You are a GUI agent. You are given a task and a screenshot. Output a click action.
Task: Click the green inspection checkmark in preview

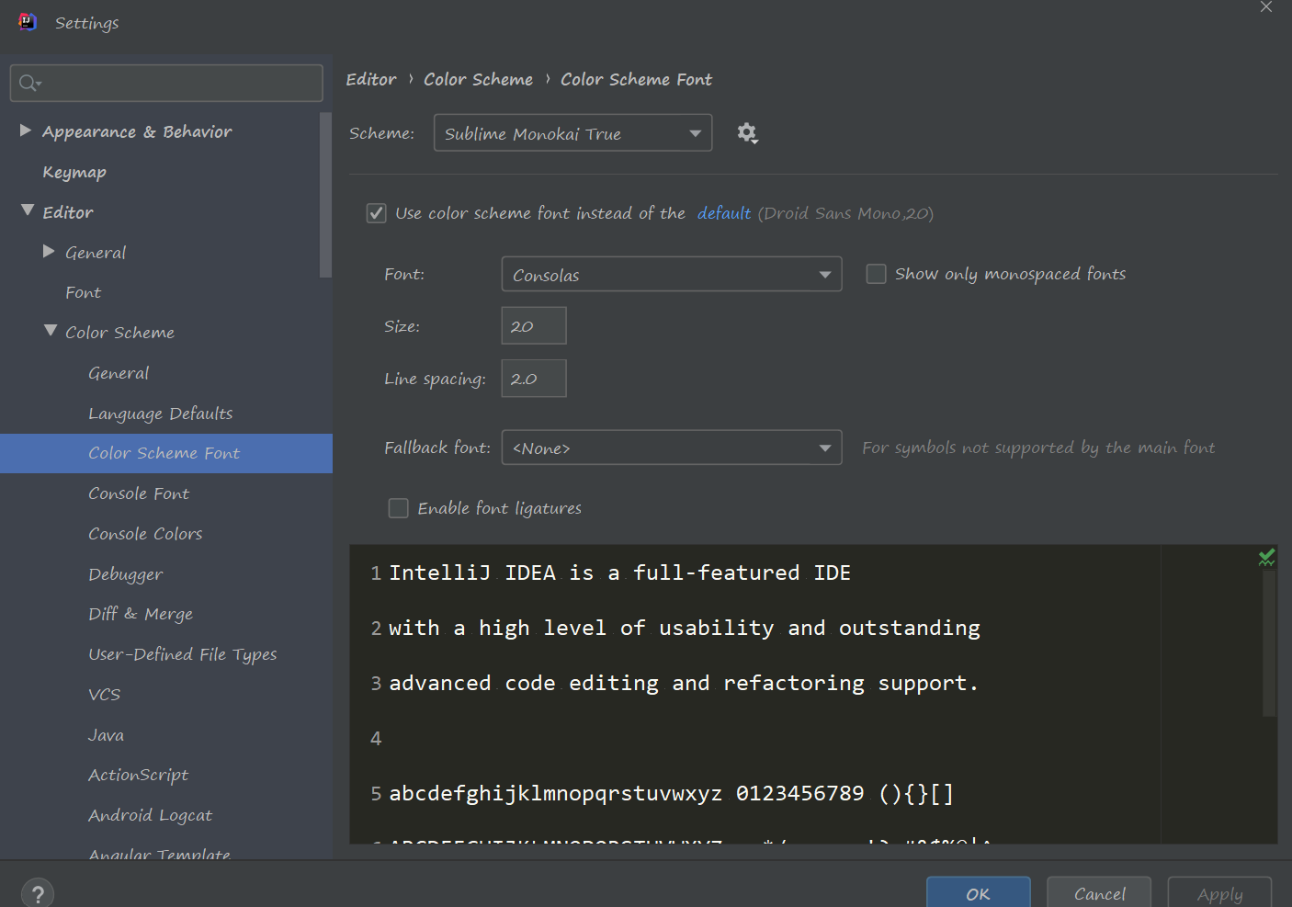point(1266,557)
